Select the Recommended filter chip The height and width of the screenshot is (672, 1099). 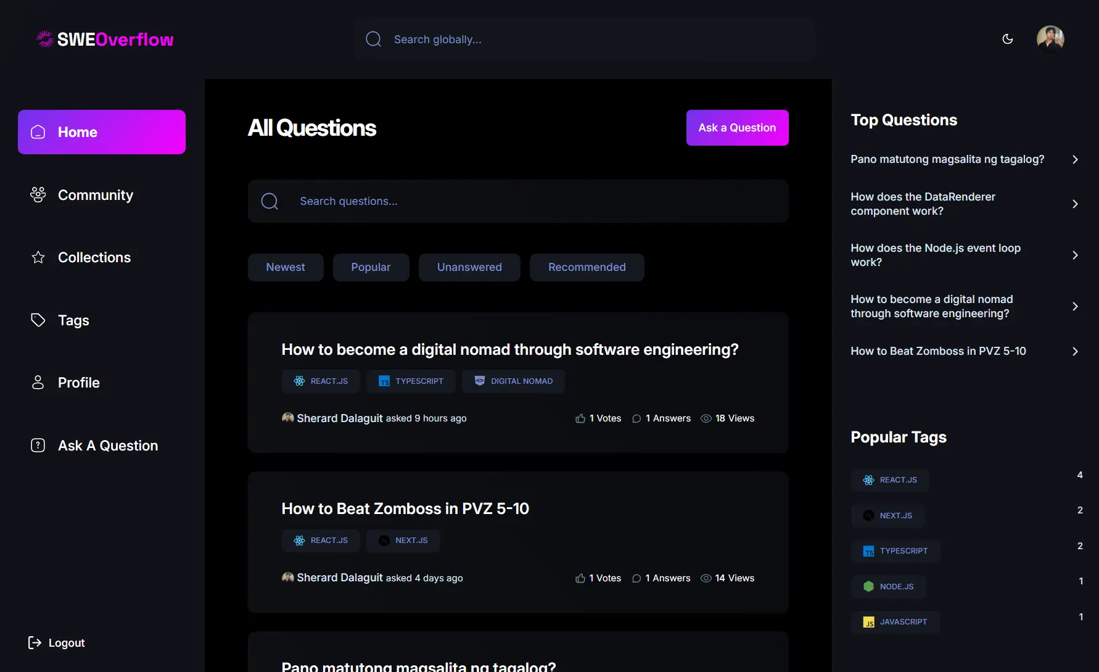(587, 267)
